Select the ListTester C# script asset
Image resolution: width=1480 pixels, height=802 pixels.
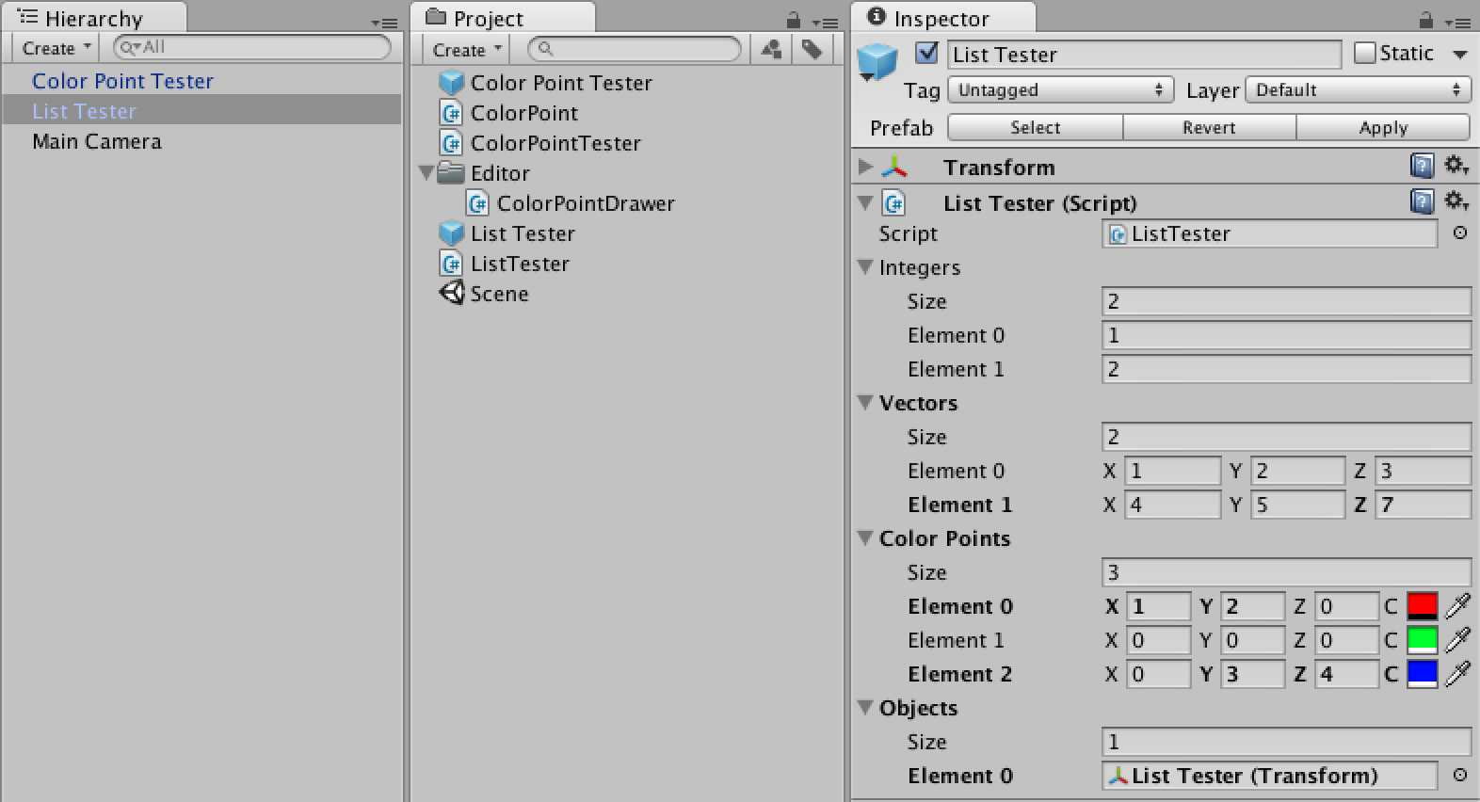click(505, 264)
